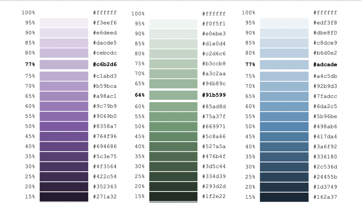
Task: Click the pale purple swatch #e6deed
Action: (x=64, y=33)
